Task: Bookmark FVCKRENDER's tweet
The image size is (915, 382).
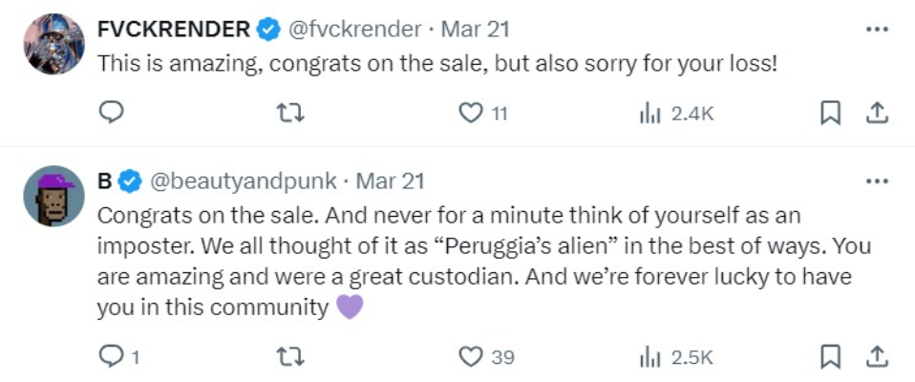Action: 830,113
